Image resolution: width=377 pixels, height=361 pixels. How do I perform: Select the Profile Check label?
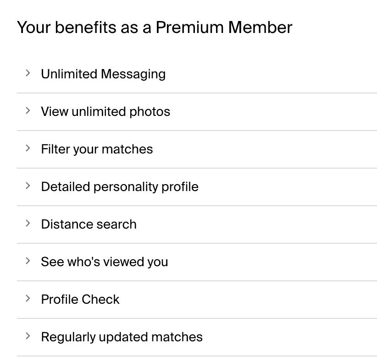point(80,299)
